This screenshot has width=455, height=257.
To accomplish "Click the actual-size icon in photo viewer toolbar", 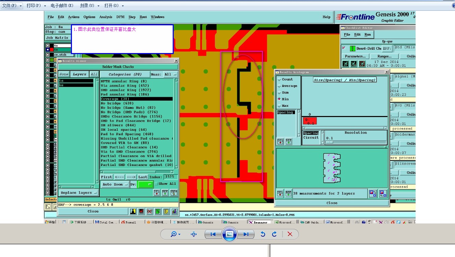I will 194,234.
